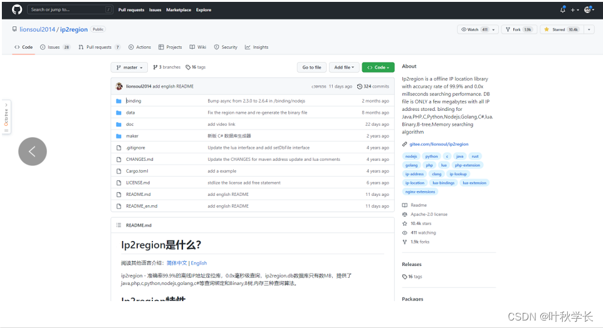Screen dimensions: 603x328
Task: Open Pull requests in top navigation
Action: click(x=131, y=10)
